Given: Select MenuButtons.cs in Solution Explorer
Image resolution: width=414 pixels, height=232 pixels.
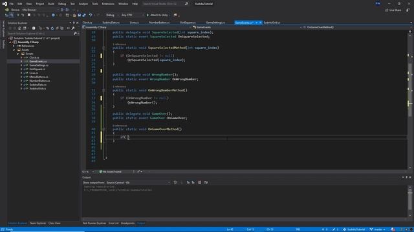Looking at the screenshot, I should (39, 77).
